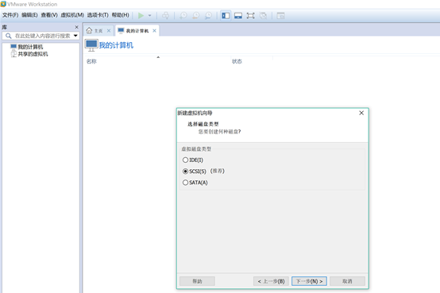Click the 我的计算机 page heading
The height and width of the screenshot is (293, 440).
[x=116, y=45]
